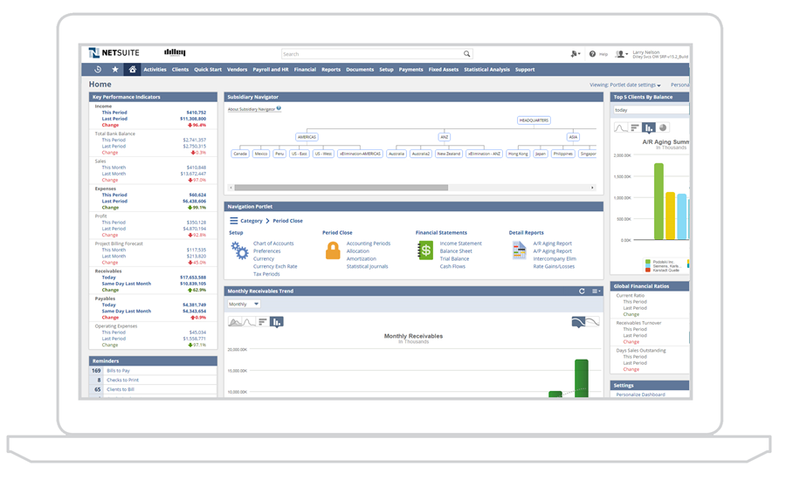Image resolution: width=786 pixels, height=480 pixels.
Task: Open the Intercompany Elim link
Action: [555, 259]
